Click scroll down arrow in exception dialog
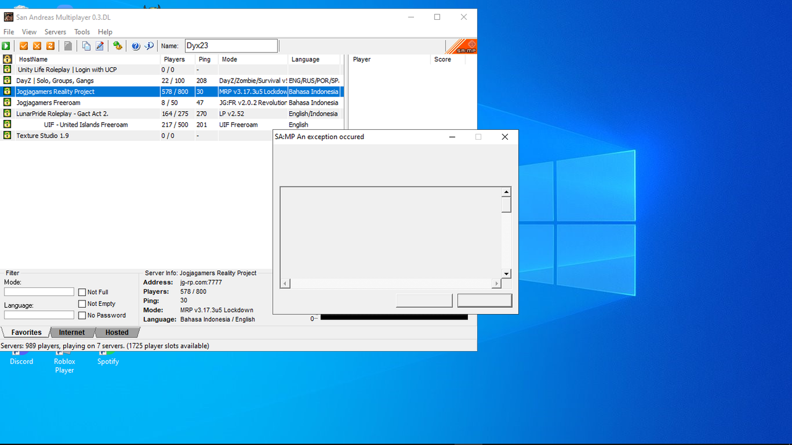 (x=506, y=273)
